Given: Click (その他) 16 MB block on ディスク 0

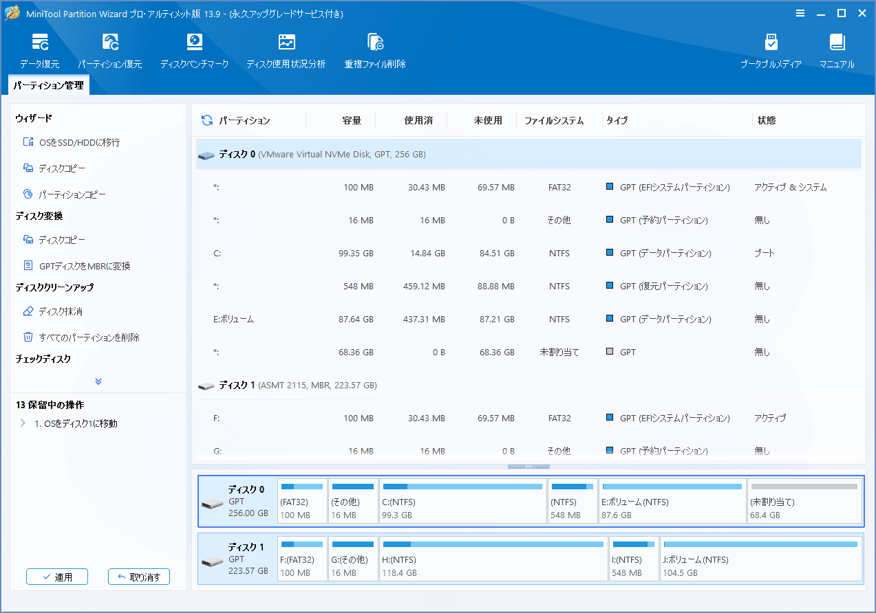Looking at the screenshot, I should tap(353, 501).
